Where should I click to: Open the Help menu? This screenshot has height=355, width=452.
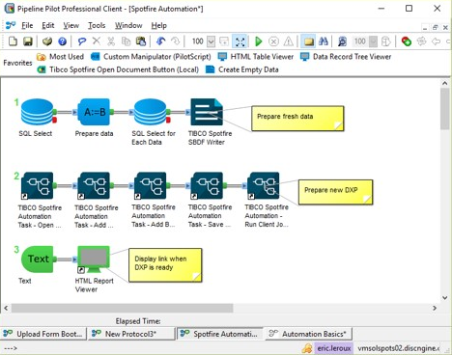159,25
